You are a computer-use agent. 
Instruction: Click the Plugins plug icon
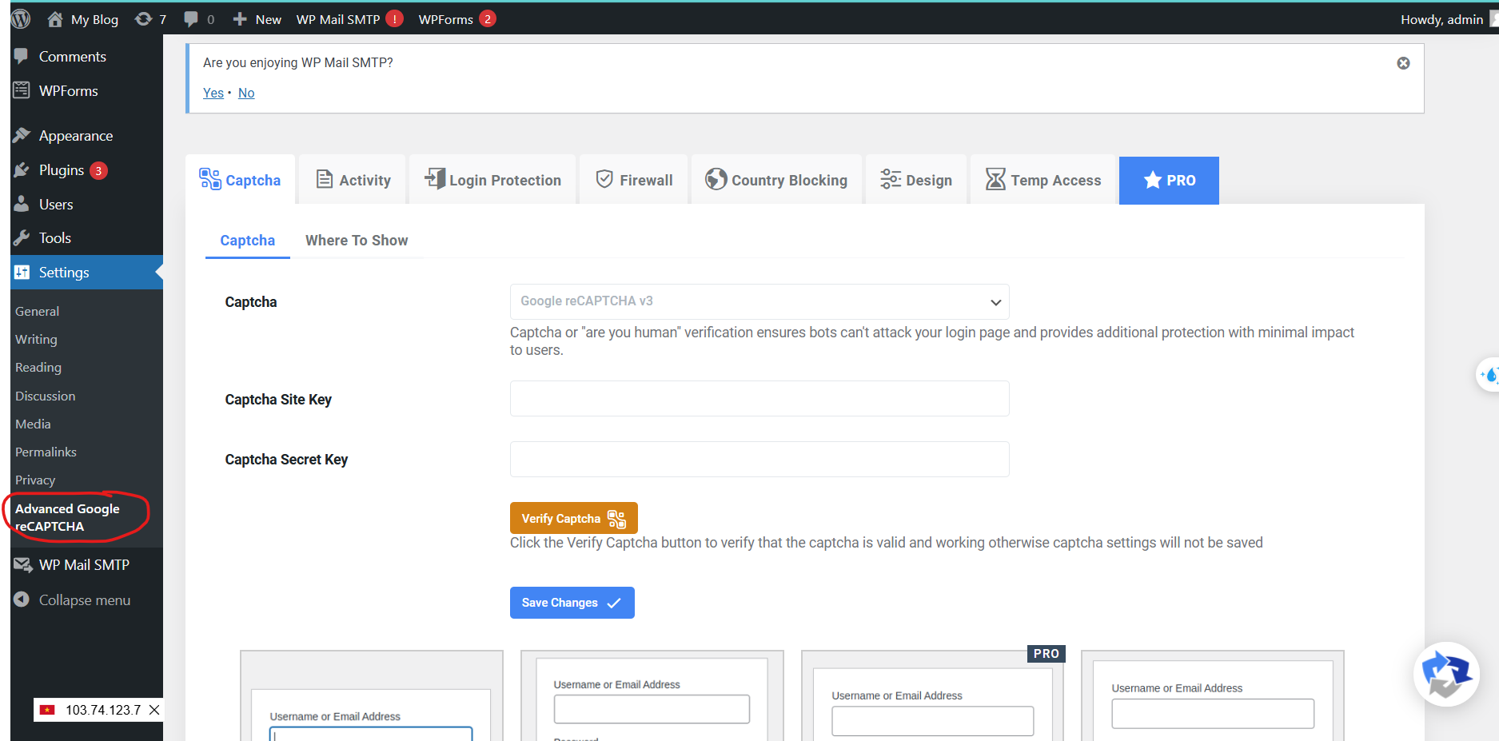22,169
